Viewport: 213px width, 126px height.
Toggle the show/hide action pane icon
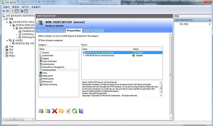click(26, 11)
